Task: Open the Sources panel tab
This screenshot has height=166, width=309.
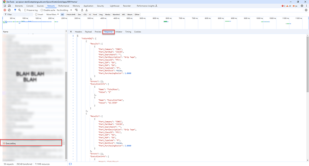Action: click(40, 6)
